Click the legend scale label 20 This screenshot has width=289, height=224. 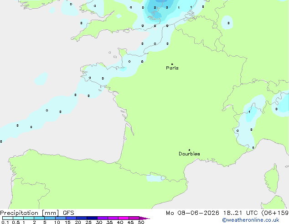click(78, 222)
